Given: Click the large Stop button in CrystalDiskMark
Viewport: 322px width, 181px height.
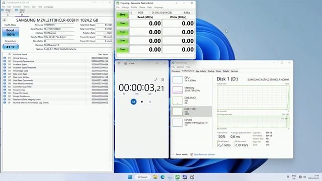Looking at the screenshot, I should point(122,15).
